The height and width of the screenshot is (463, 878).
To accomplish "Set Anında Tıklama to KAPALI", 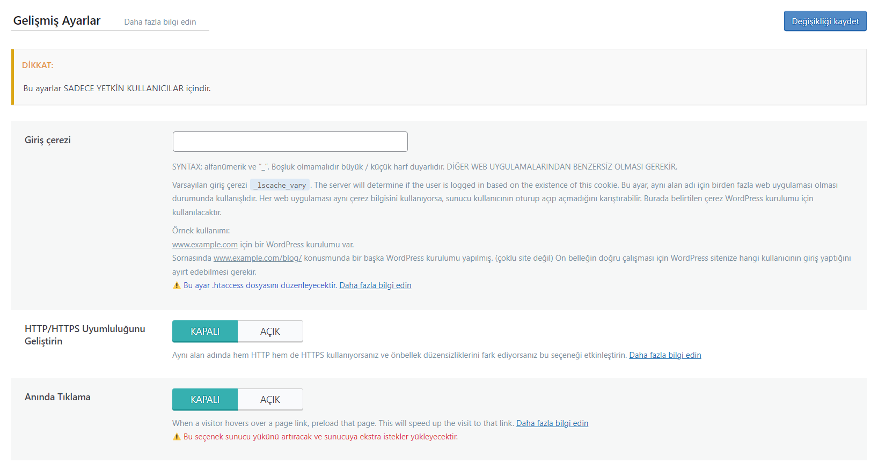I will (205, 400).
